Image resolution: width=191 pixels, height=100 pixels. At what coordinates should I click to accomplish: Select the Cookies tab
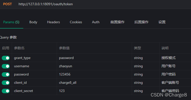(x=76, y=22)
